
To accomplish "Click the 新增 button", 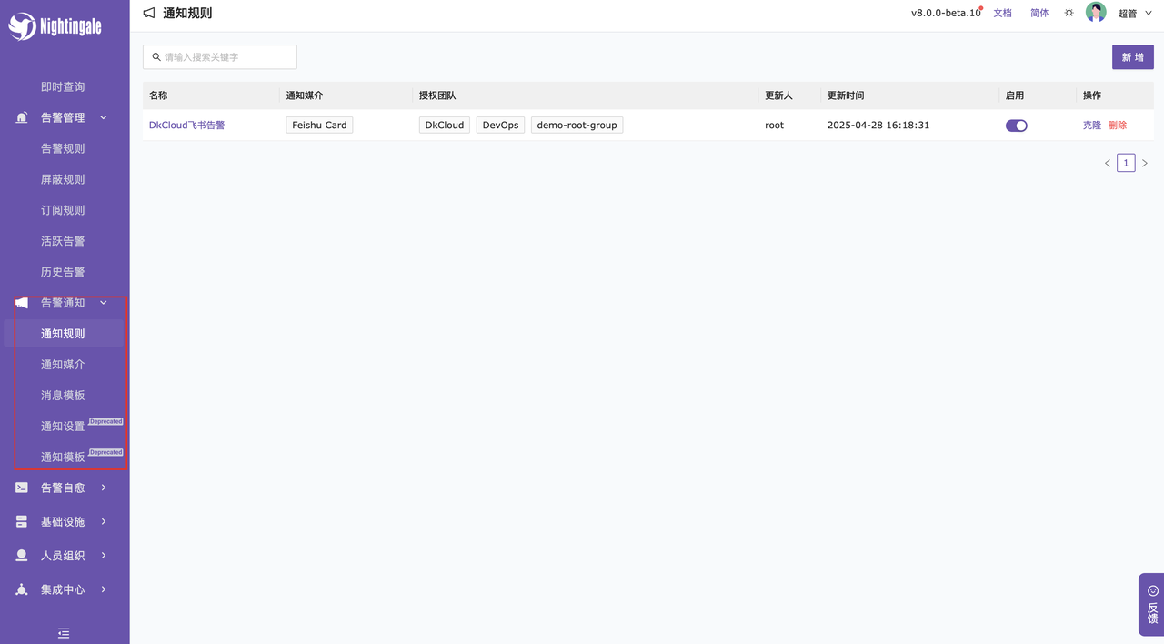I will coord(1132,57).
